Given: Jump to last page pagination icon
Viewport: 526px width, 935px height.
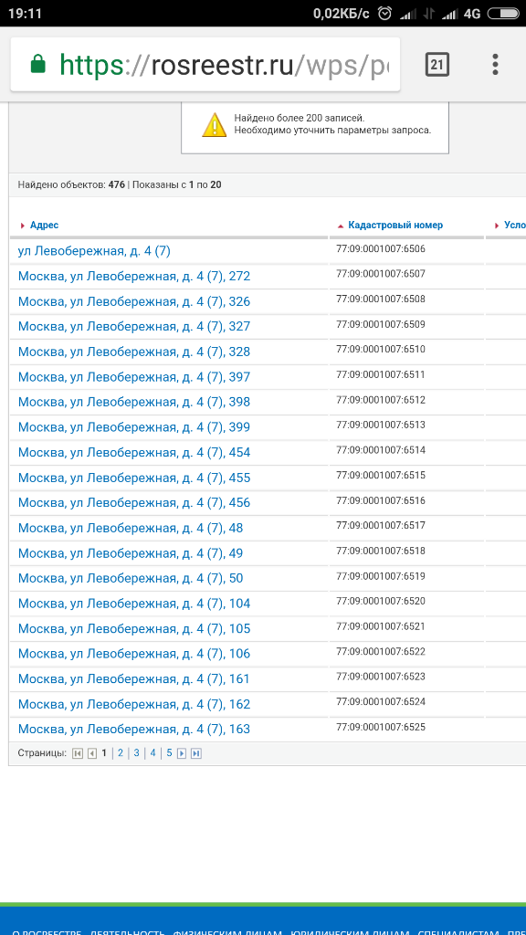Looking at the screenshot, I should (196, 753).
